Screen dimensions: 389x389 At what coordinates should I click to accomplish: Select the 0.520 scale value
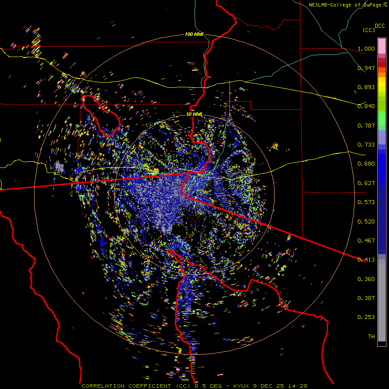click(x=366, y=222)
